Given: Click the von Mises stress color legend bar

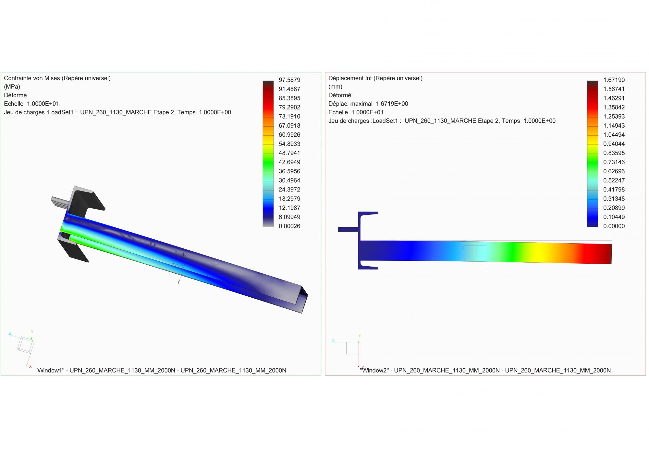Looking at the screenshot, I should (268, 154).
